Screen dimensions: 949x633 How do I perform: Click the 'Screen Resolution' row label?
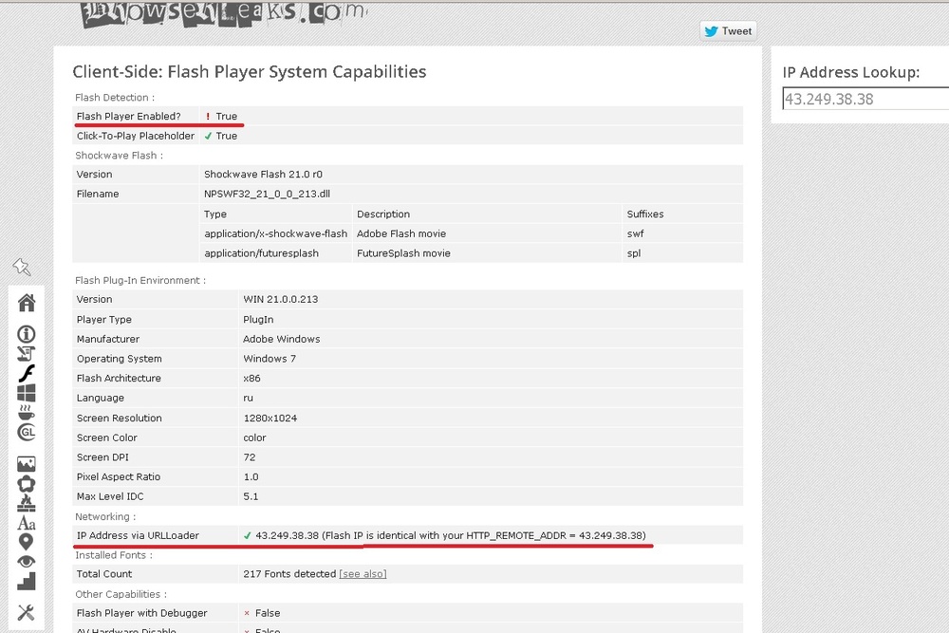(120, 419)
